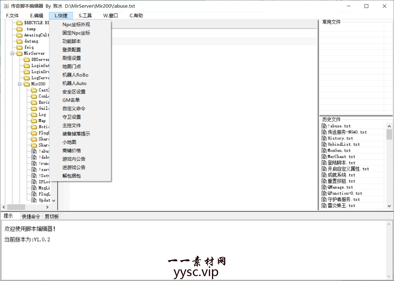Select 机器人RoBo menu entry
394x281 pixels.
coord(75,75)
